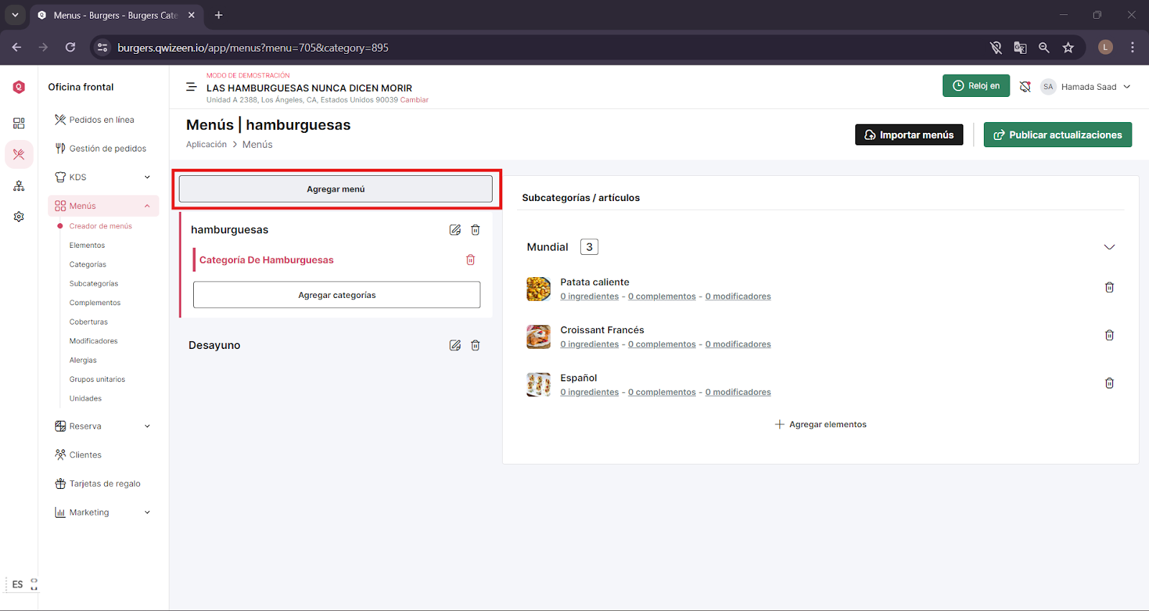This screenshot has width=1149, height=611.
Task: Open Coberturas submenu item
Action: coord(88,322)
